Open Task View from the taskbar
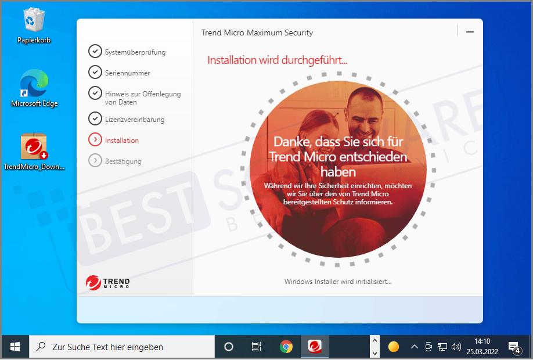This screenshot has width=533, height=360. point(256,346)
